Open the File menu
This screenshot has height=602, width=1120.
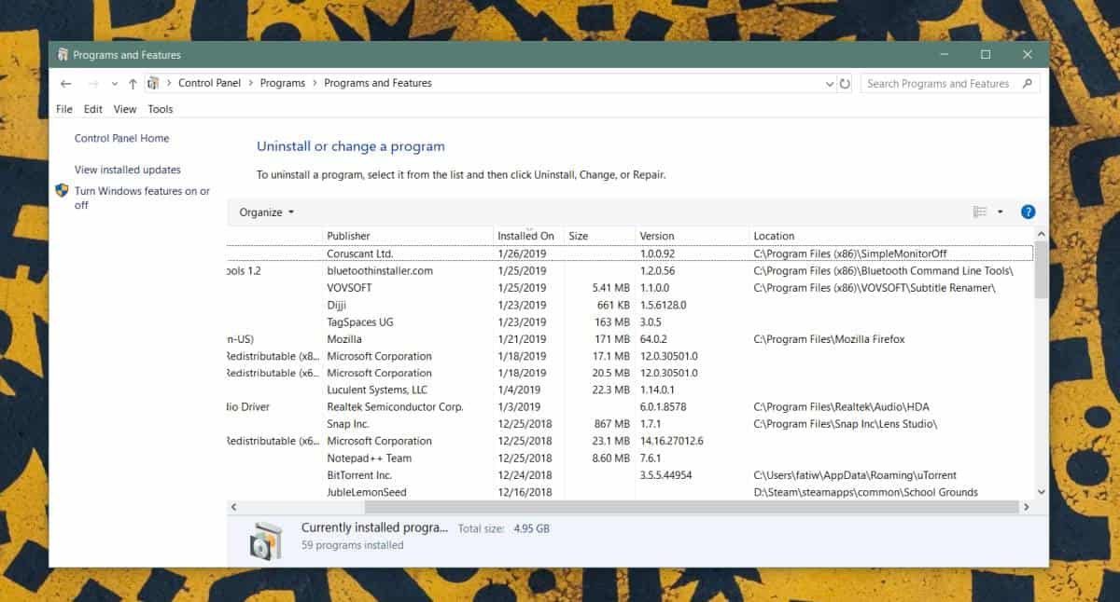(64, 109)
